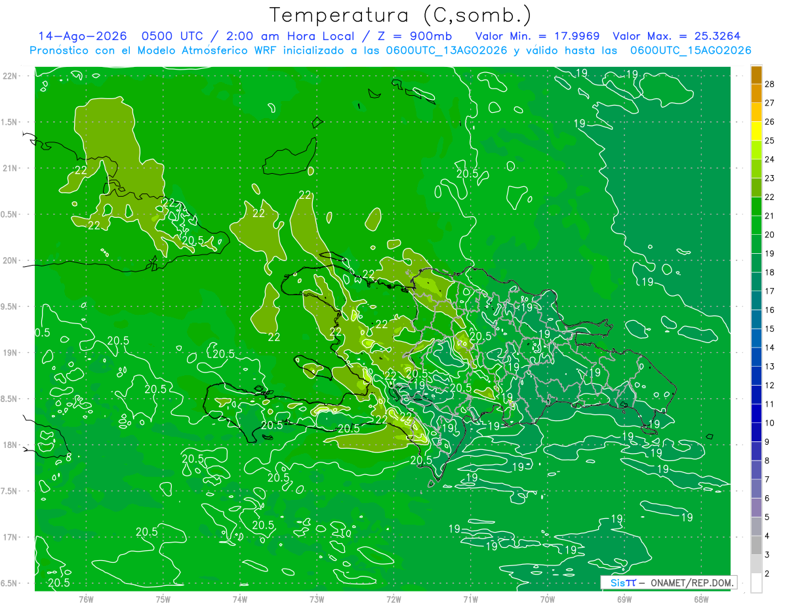Screen dimensions: 787x608
Task: Click the color scale label "28"
Action: pos(770,84)
